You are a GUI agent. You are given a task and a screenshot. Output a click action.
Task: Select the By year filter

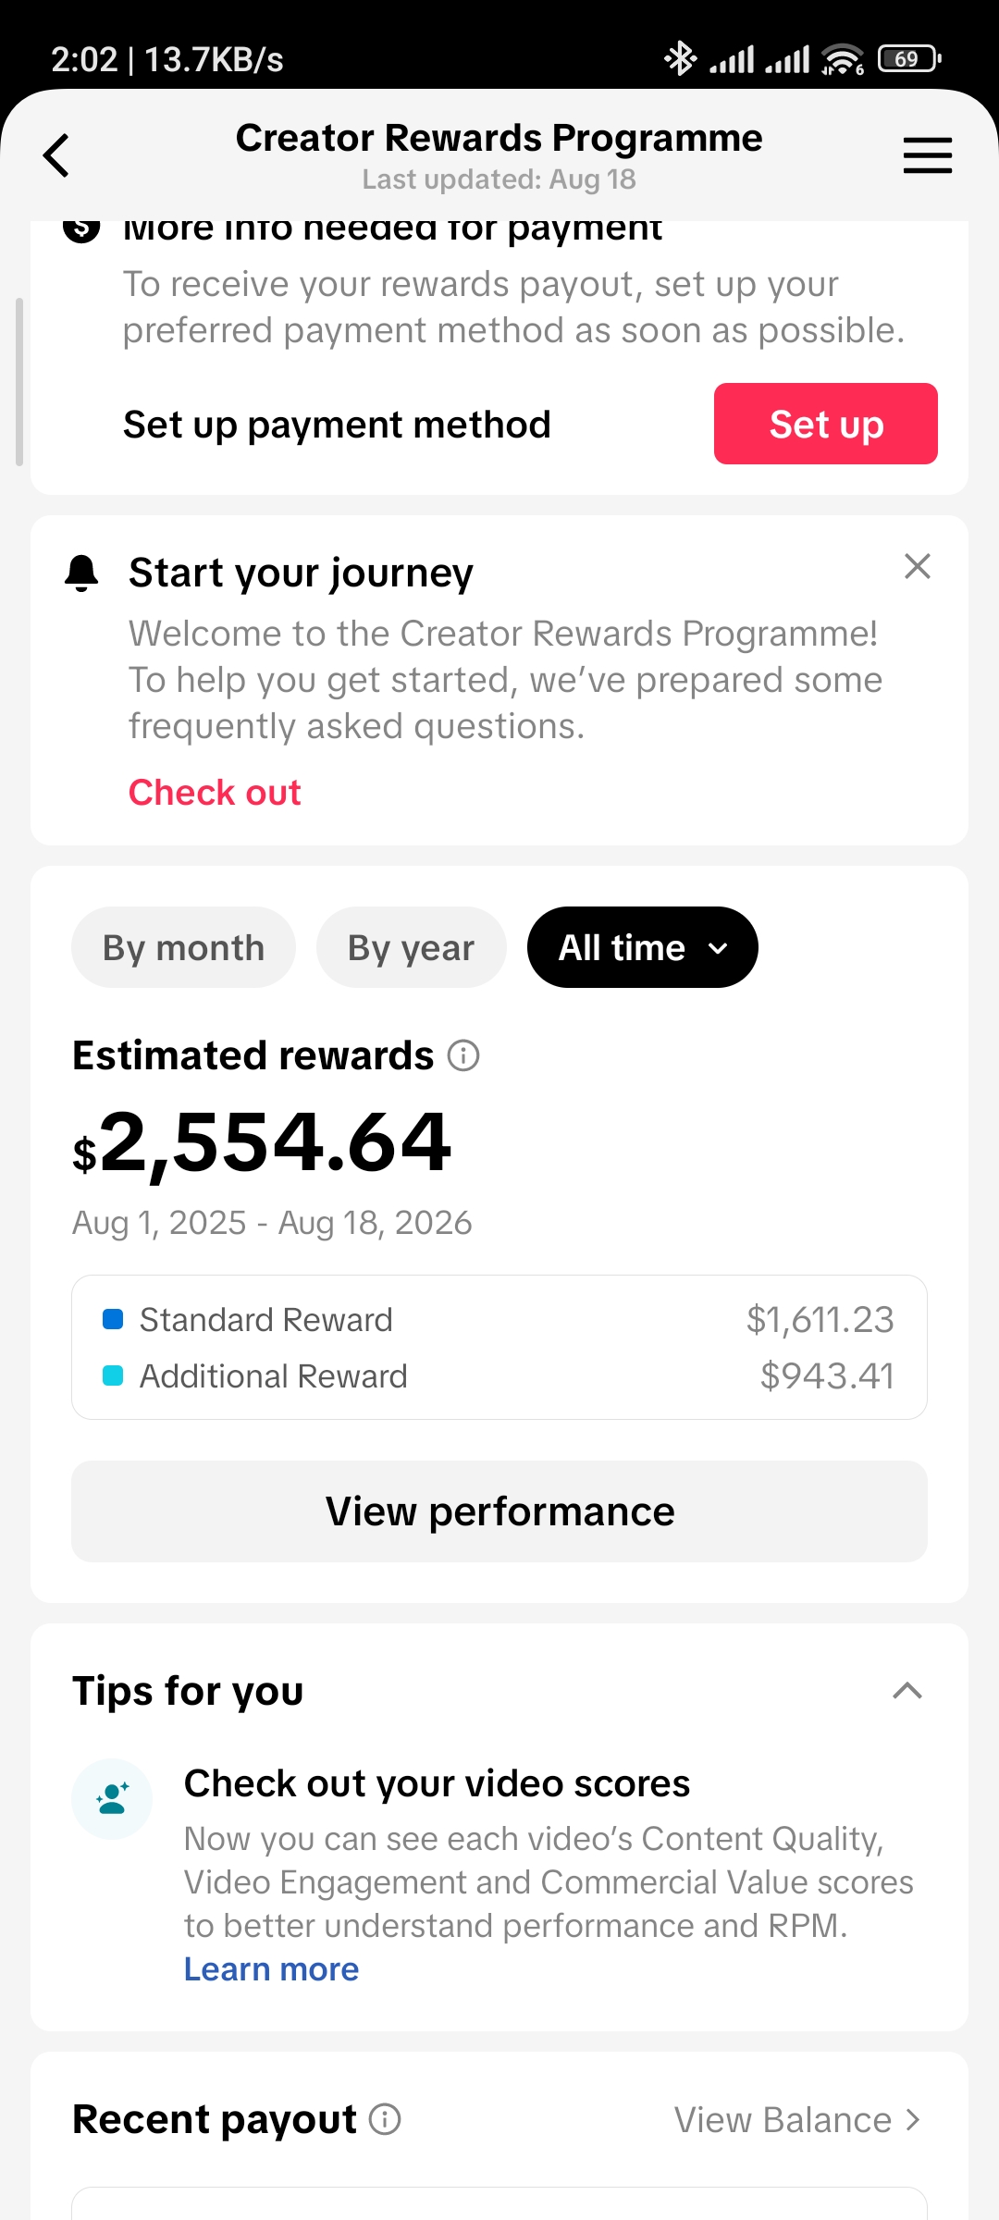(x=411, y=947)
